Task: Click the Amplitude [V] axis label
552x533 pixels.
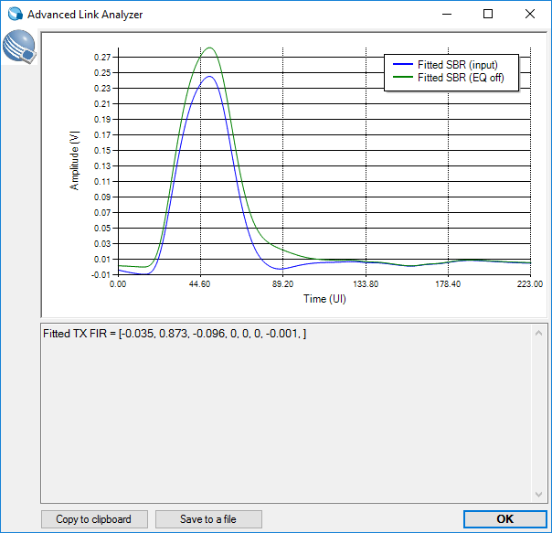Action: [74, 161]
